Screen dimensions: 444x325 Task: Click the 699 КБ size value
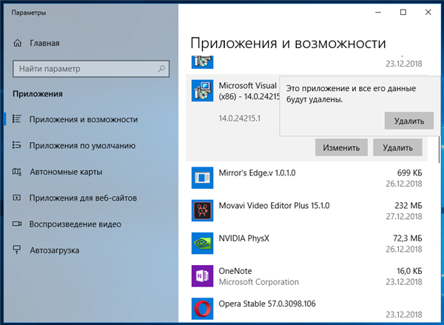click(x=409, y=172)
